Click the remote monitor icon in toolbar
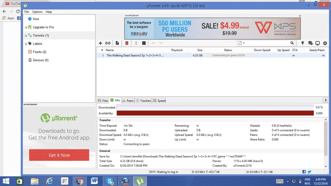Screen dimensions: 331x186 pyautogui.click(x=317, y=43)
